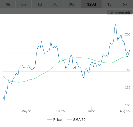
Task: Click the May '25 axis label
Action: [x=27, y=111]
